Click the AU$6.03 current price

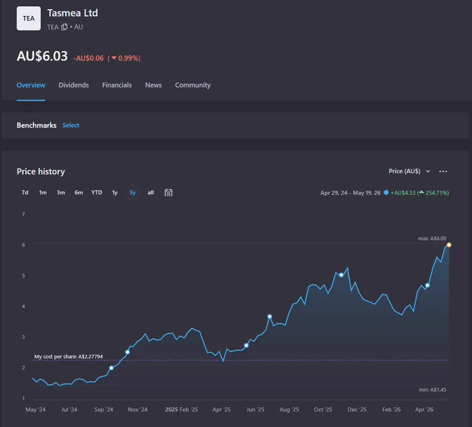[x=42, y=56]
